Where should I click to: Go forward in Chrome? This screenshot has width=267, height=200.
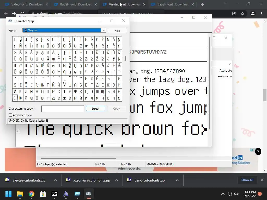(x=14, y=14)
